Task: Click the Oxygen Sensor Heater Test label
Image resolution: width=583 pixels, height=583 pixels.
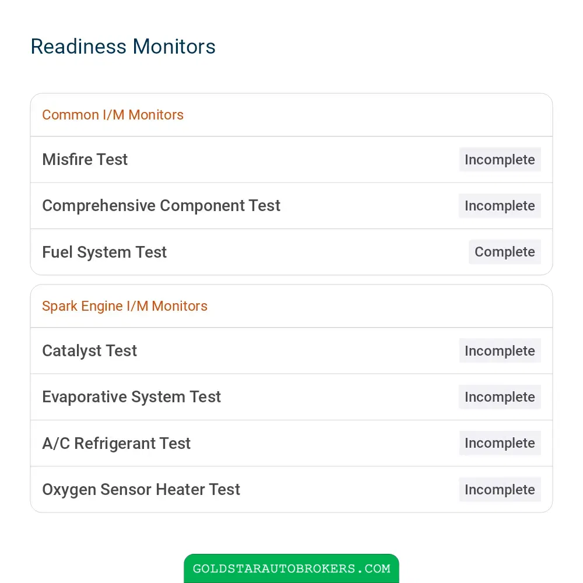Action: pyautogui.click(x=141, y=489)
